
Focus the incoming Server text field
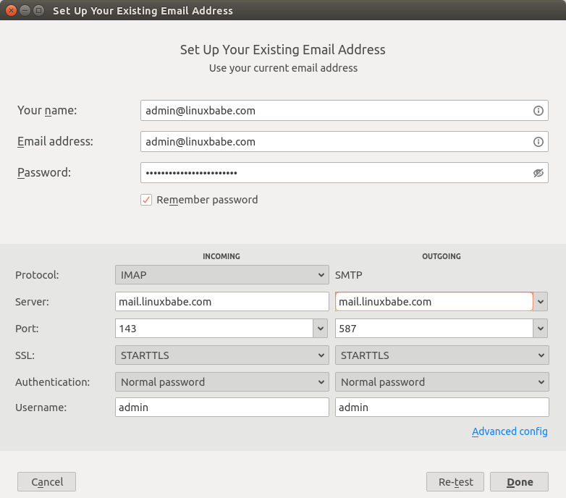(x=222, y=302)
